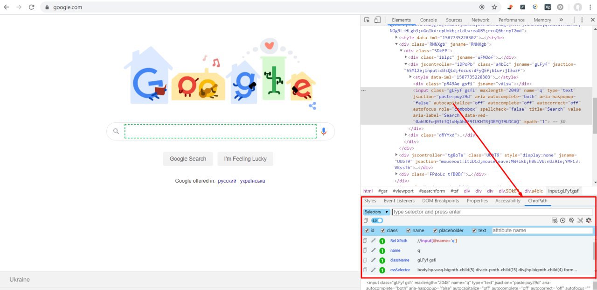Click the ChroPath record target icon
Viewport: 597px width, 290px height.
click(x=563, y=220)
